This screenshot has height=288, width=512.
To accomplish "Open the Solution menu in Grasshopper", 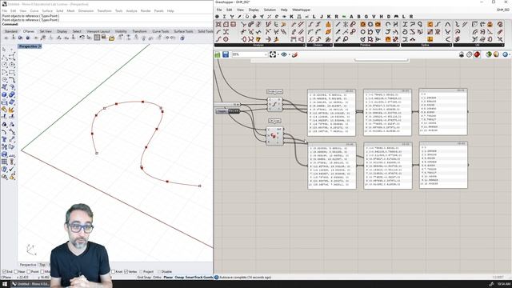I will coord(270,10).
